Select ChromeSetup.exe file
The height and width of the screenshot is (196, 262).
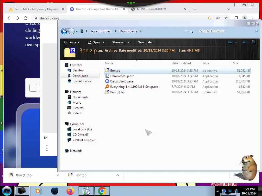[177, 76]
